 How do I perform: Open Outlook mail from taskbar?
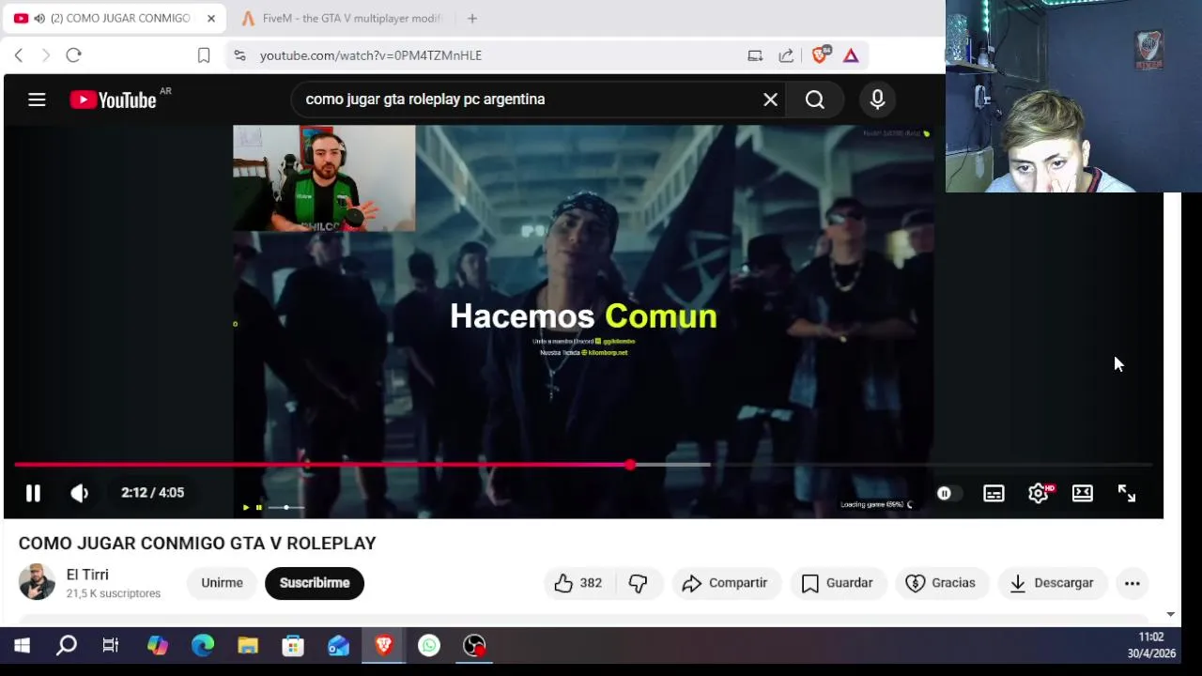[338, 646]
